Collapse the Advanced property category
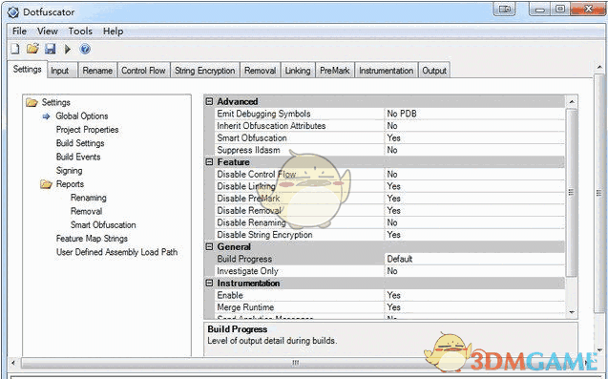608x379 pixels. [x=209, y=101]
